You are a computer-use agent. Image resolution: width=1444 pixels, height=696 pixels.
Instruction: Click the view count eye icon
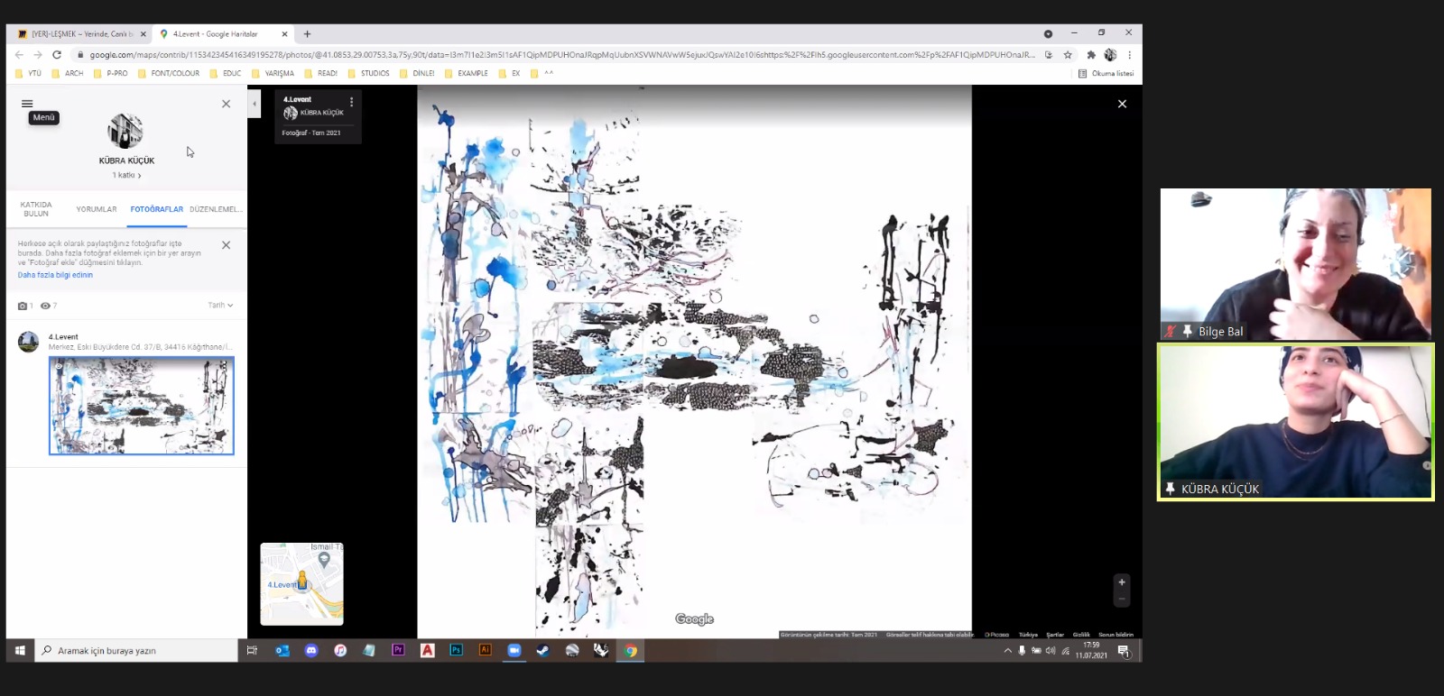click(x=45, y=306)
